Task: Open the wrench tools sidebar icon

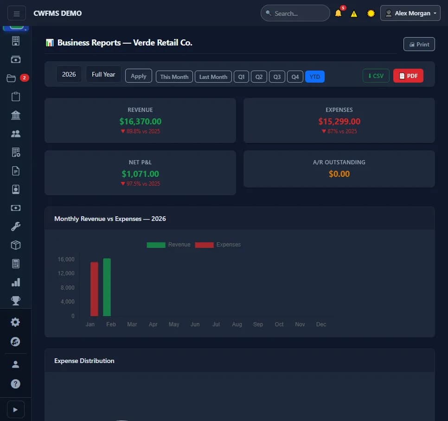Action: click(x=16, y=227)
